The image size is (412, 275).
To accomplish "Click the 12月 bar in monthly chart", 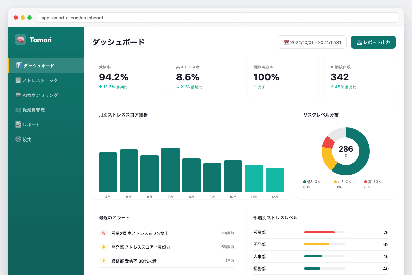I will click(275, 180).
